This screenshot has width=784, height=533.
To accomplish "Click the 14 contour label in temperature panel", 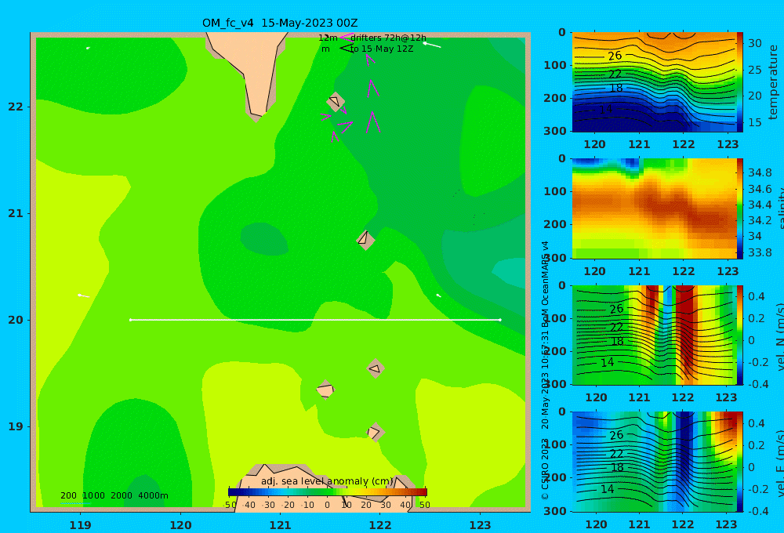I will click(605, 108).
